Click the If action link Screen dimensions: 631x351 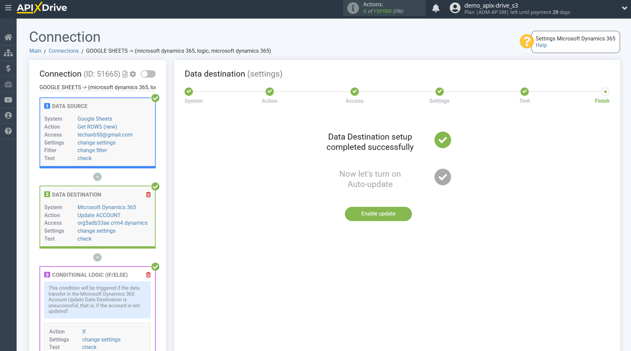tap(84, 331)
